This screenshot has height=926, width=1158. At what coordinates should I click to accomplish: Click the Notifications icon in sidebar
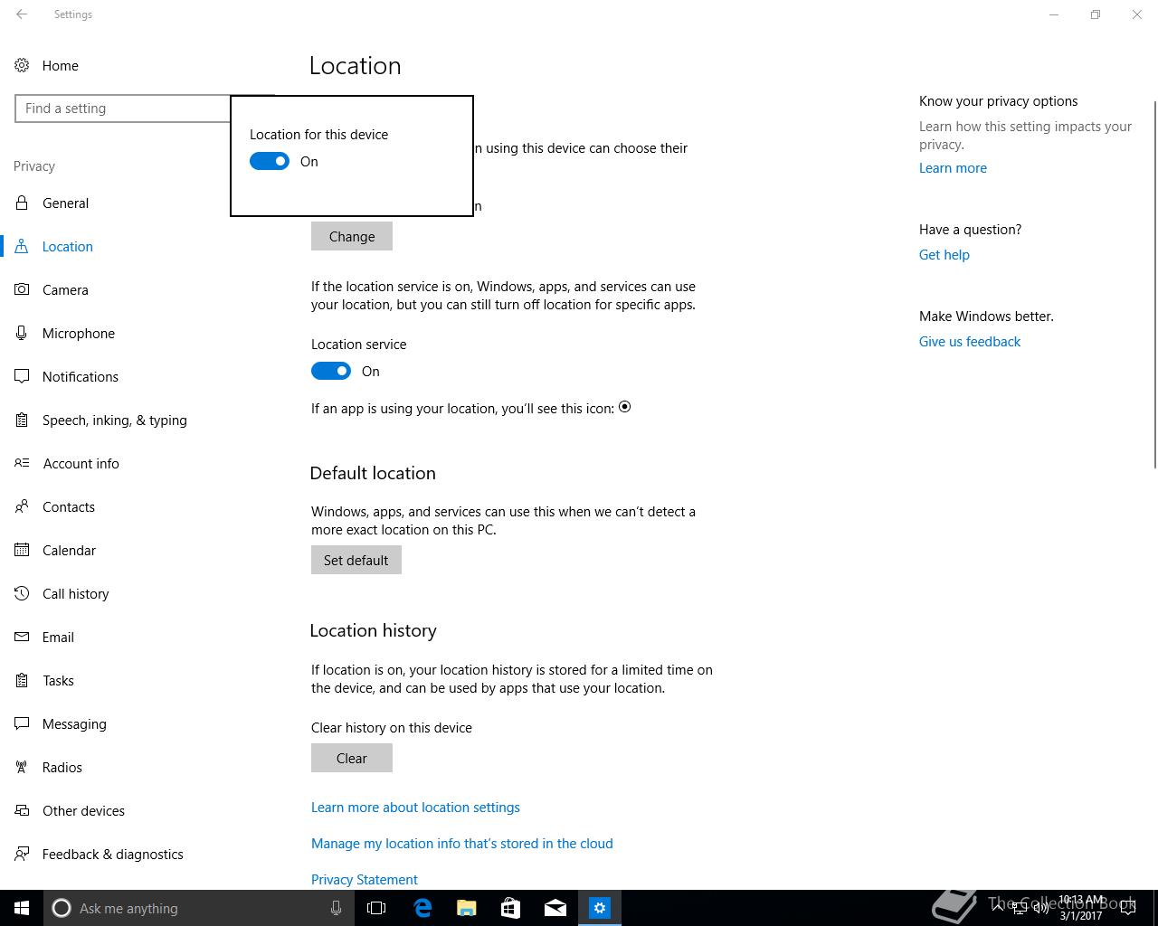coord(22,376)
